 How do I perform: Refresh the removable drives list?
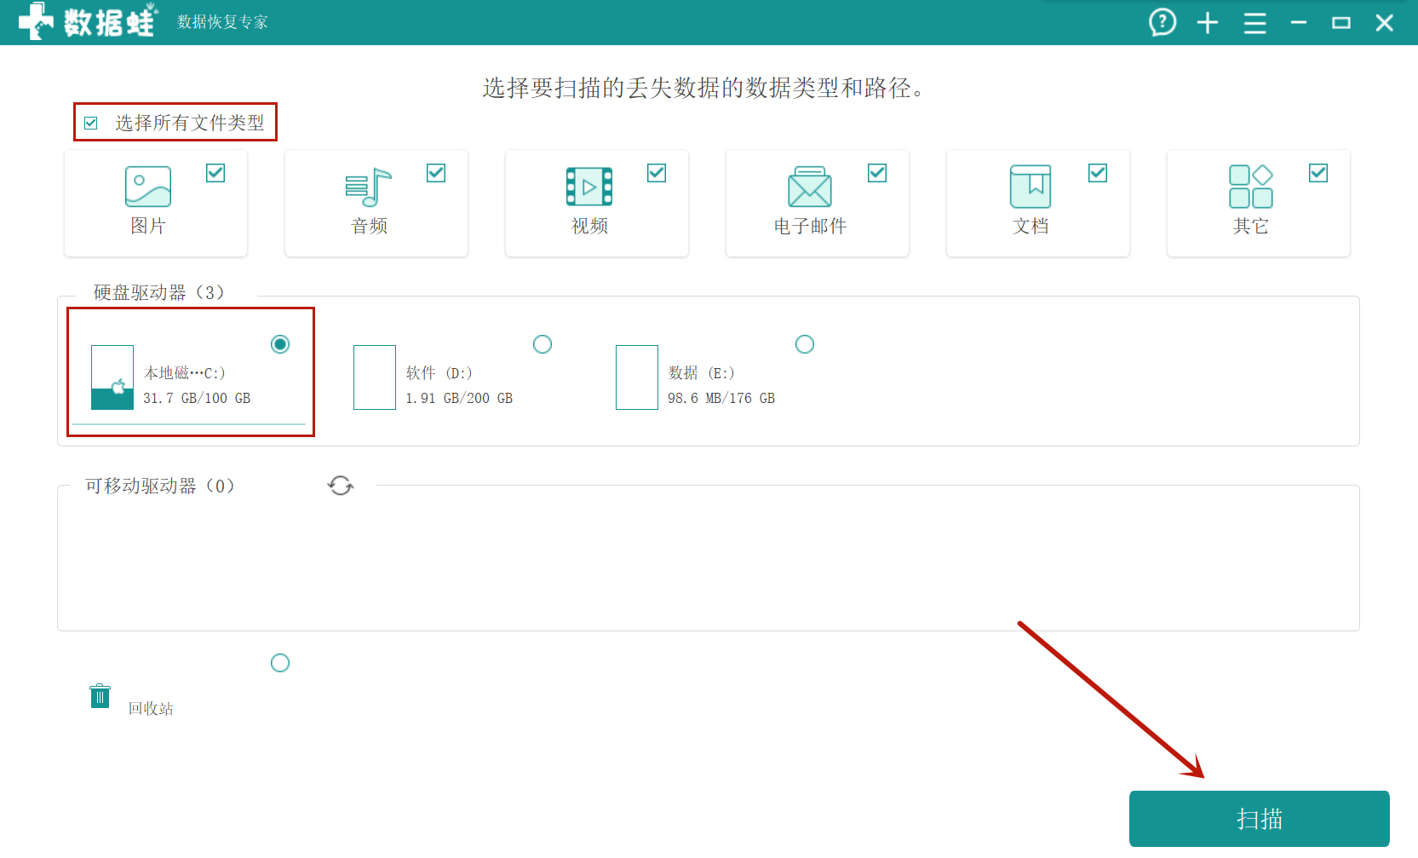(340, 485)
